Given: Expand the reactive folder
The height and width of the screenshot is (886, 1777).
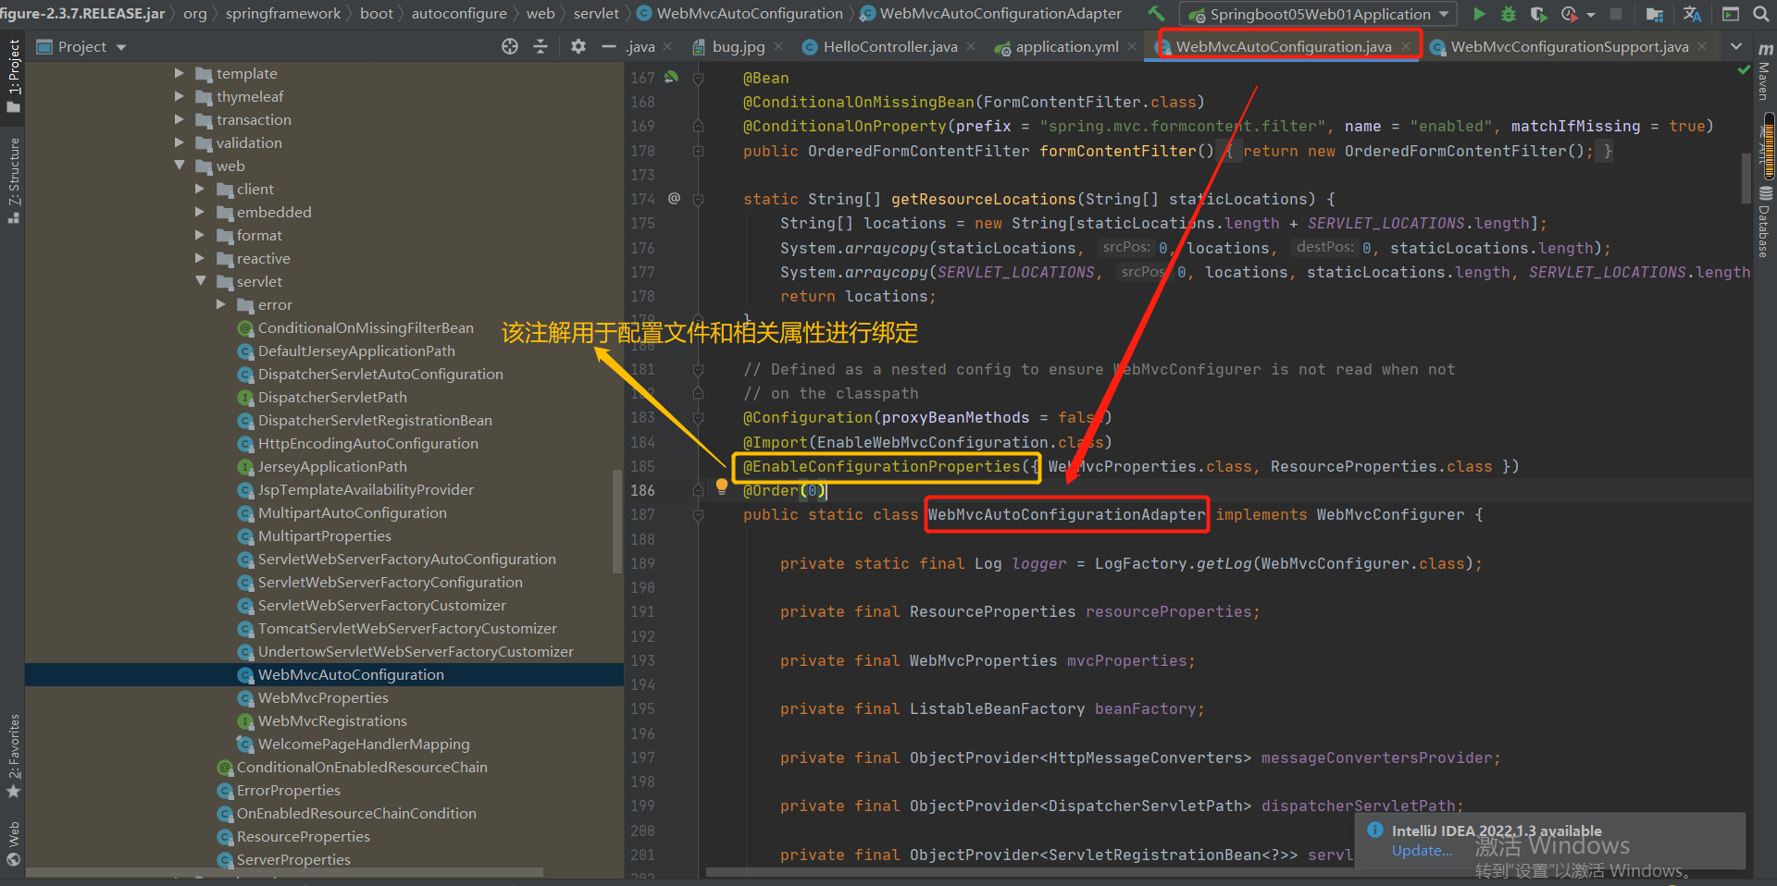Looking at the screenshot, I should point(200,258).
